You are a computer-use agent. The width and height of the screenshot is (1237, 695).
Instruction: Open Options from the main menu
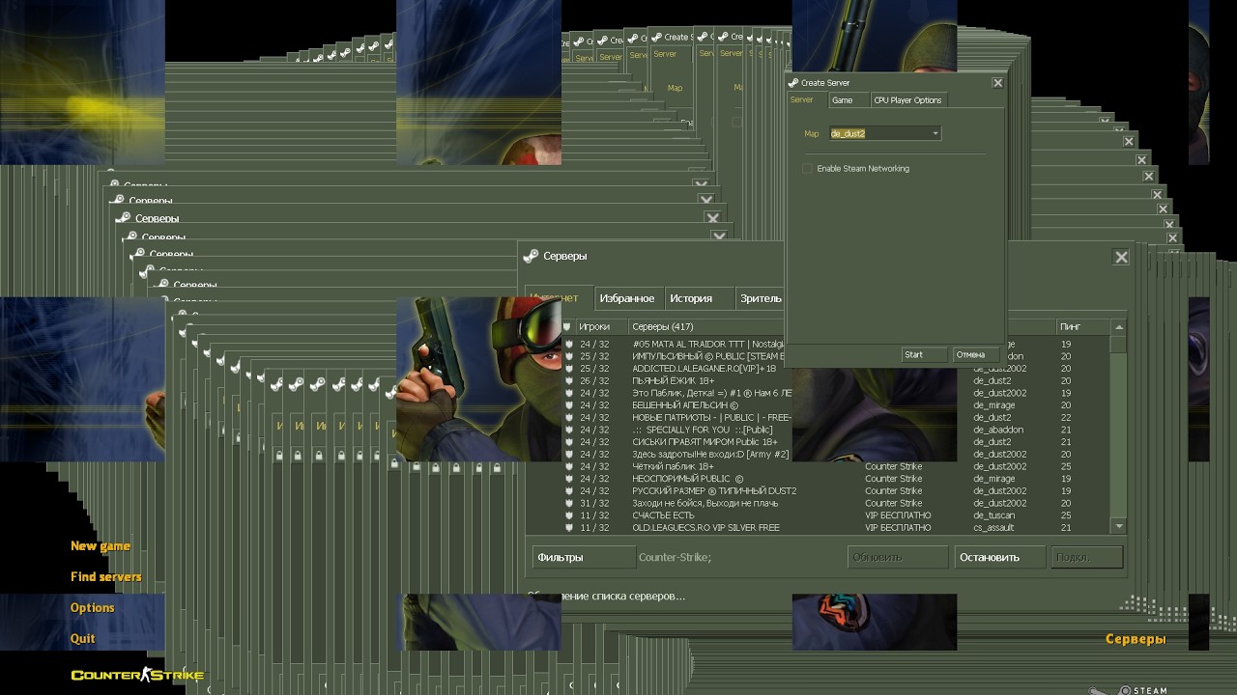pyautogui.click(x=93, y=608)
